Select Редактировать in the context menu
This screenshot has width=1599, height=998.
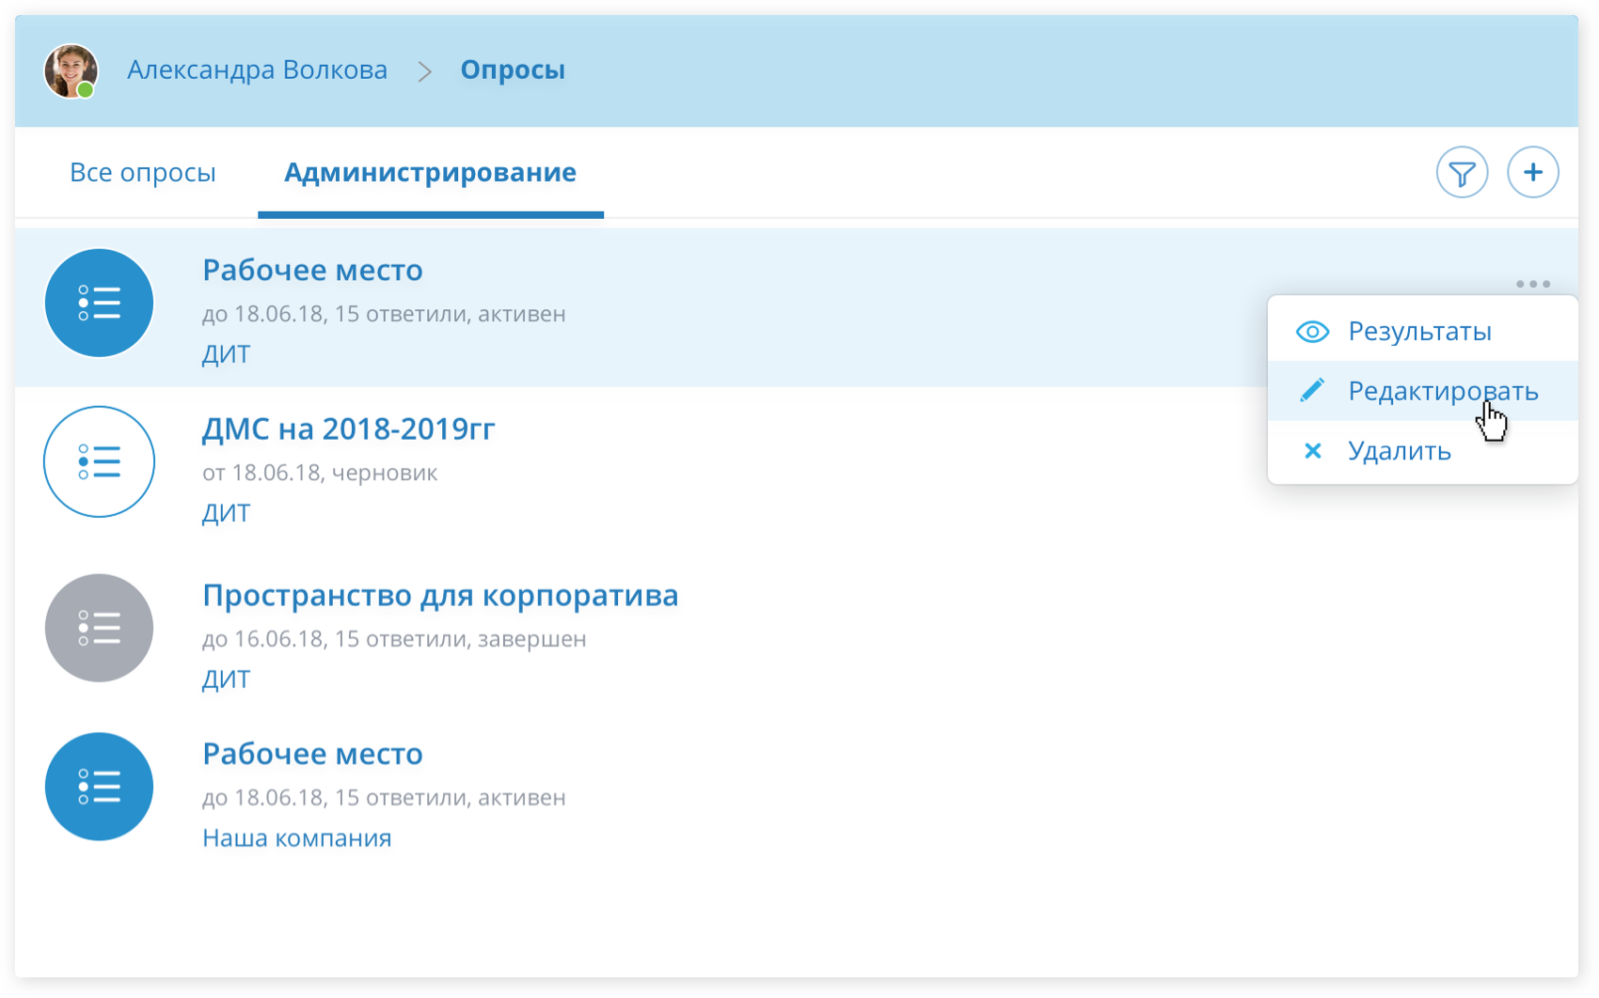click(x=1445, y=391)
